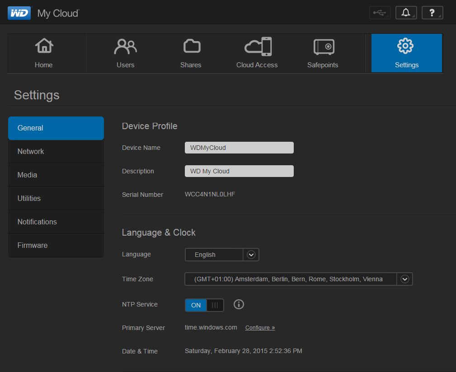Click the WD logo
Image resolution: width=456 pixels, height=372 pixels.
pos(19,13)
